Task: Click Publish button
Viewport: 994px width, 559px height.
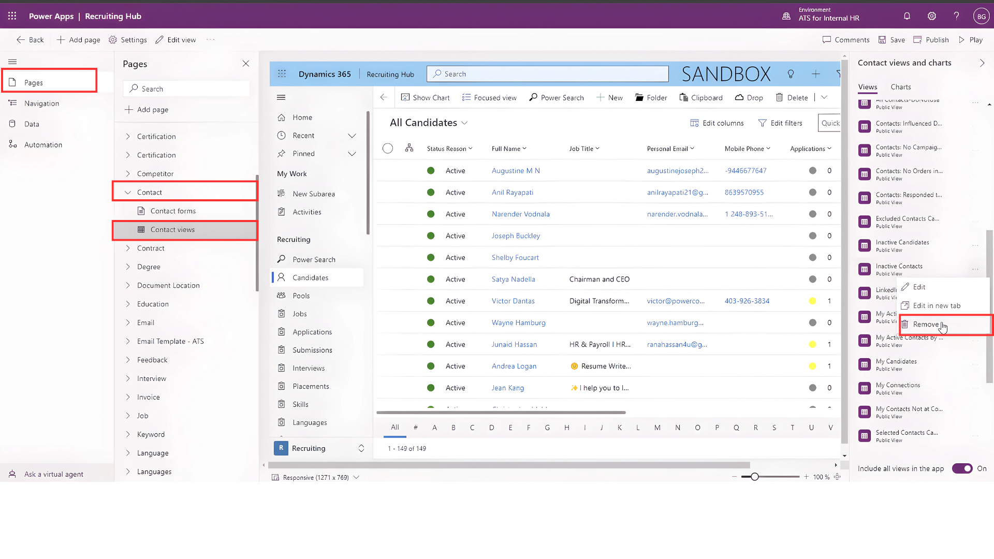Action: [931, 40]
